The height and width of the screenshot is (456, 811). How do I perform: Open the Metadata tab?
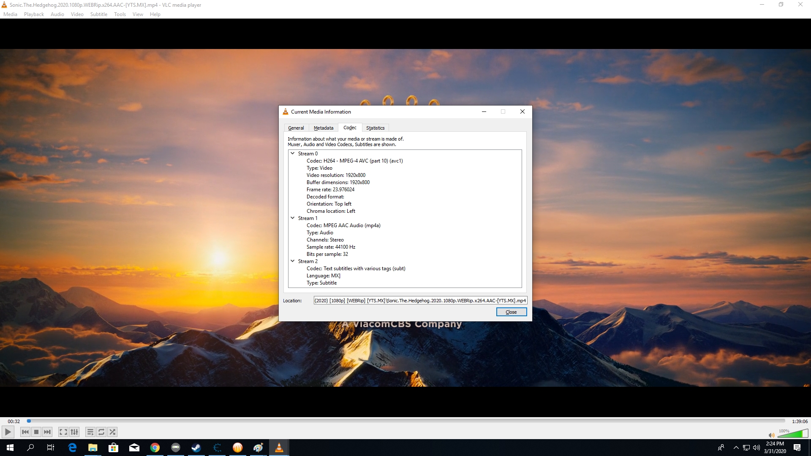[324, 128]
